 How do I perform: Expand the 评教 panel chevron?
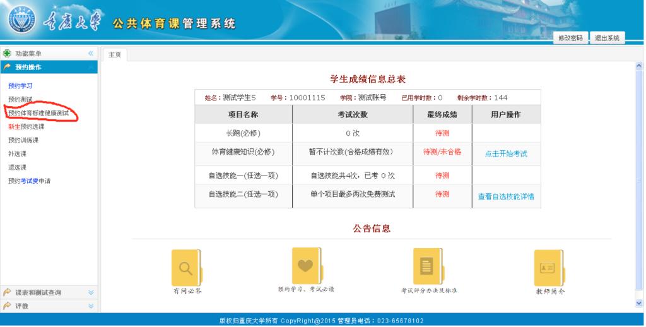pyautogui.click(x=91, y=306)
